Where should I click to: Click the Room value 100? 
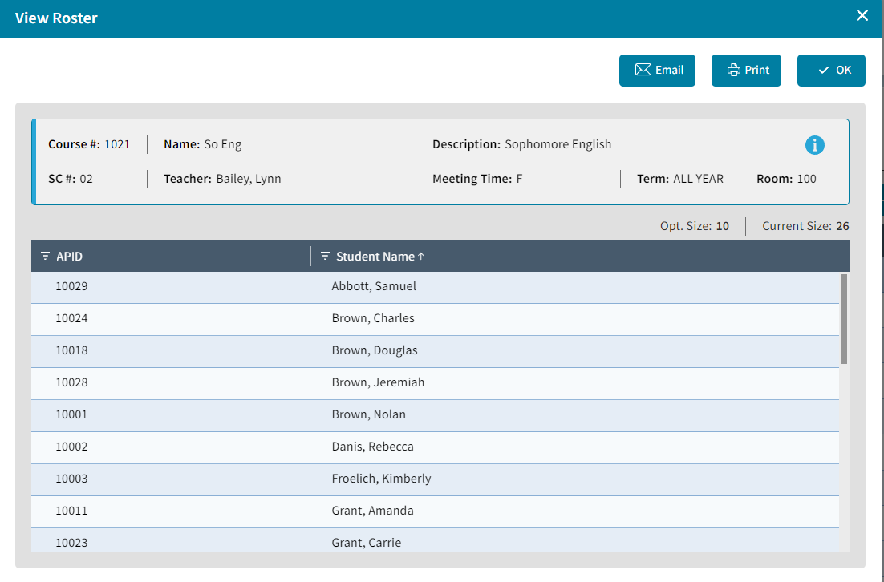807,179
